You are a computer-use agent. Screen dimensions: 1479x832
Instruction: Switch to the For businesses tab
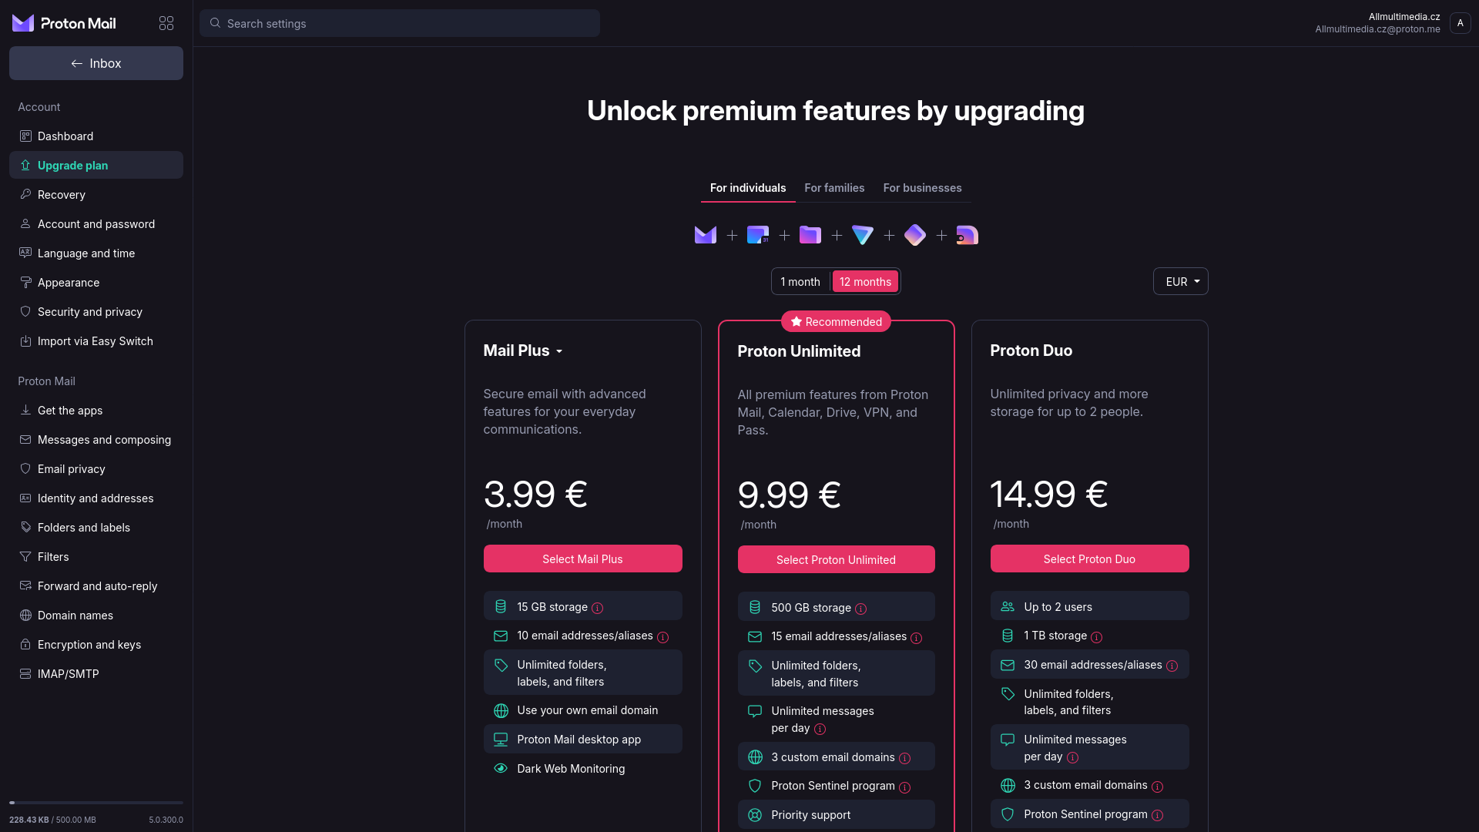coord(922,188)
